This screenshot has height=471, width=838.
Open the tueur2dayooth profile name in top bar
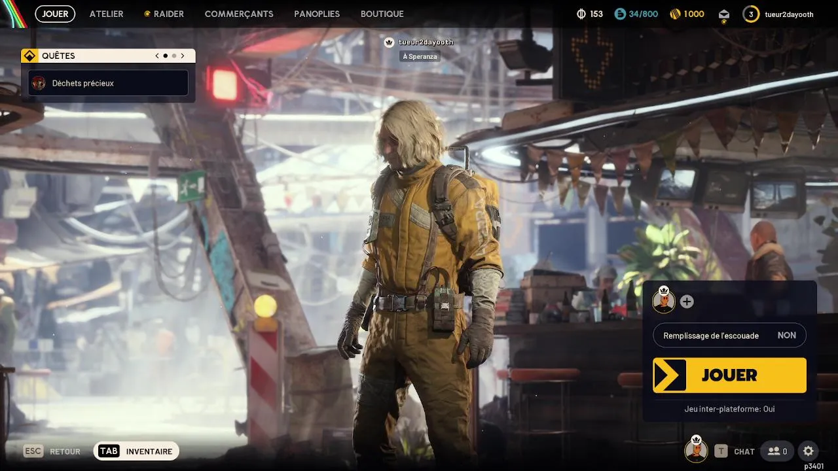click(789, 14)
